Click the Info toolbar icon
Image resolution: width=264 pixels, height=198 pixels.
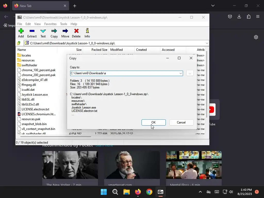[87, 33]
